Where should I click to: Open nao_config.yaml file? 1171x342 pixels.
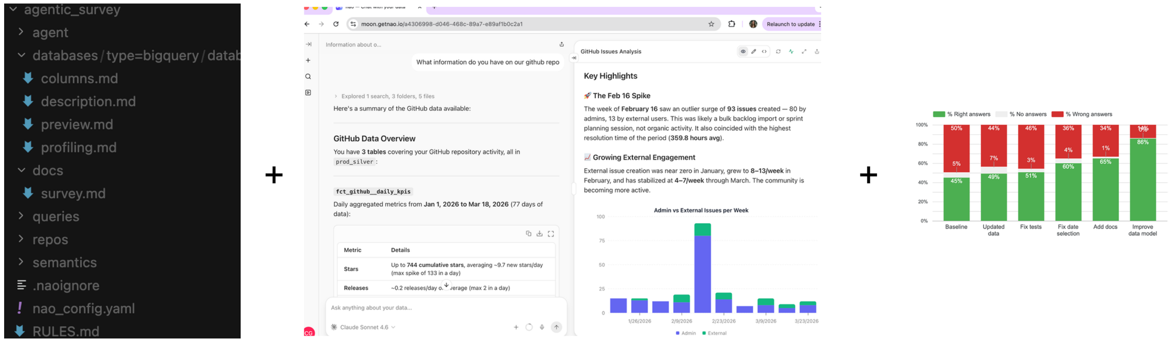(x=76, y=309)
